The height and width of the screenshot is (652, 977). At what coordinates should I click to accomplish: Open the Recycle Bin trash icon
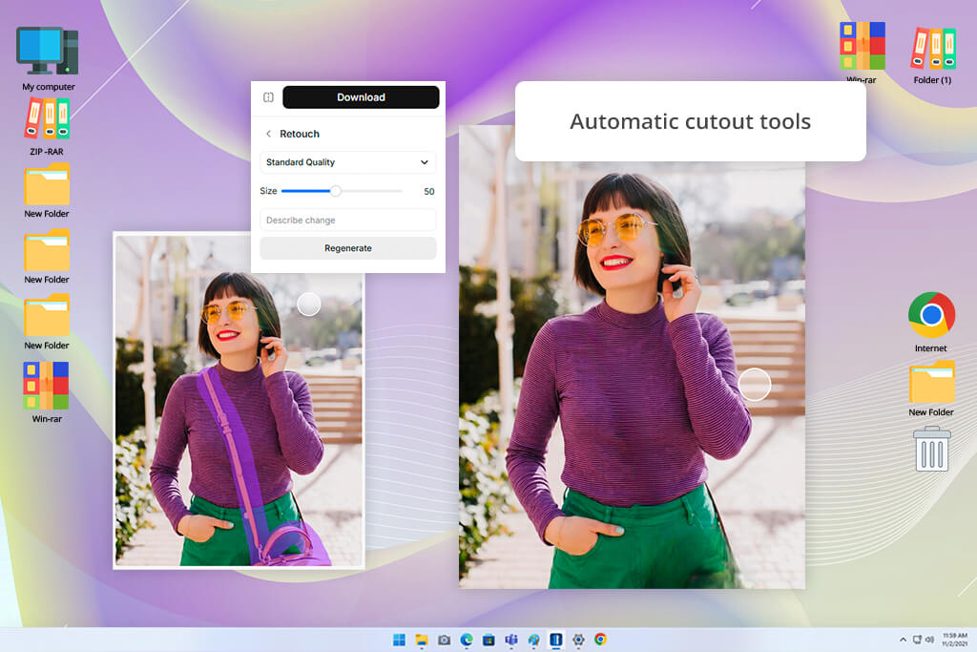point(932,448)
